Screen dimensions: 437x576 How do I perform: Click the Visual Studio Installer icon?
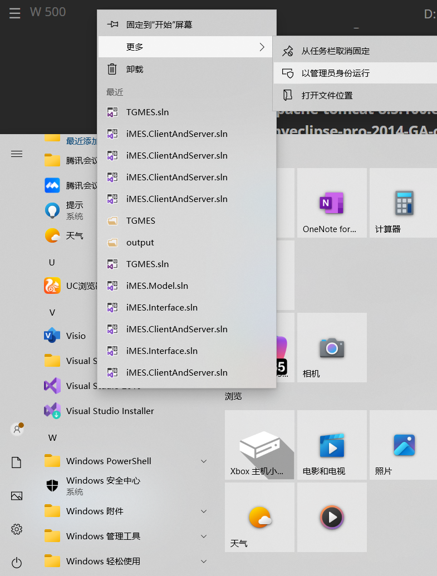point(52,411)
